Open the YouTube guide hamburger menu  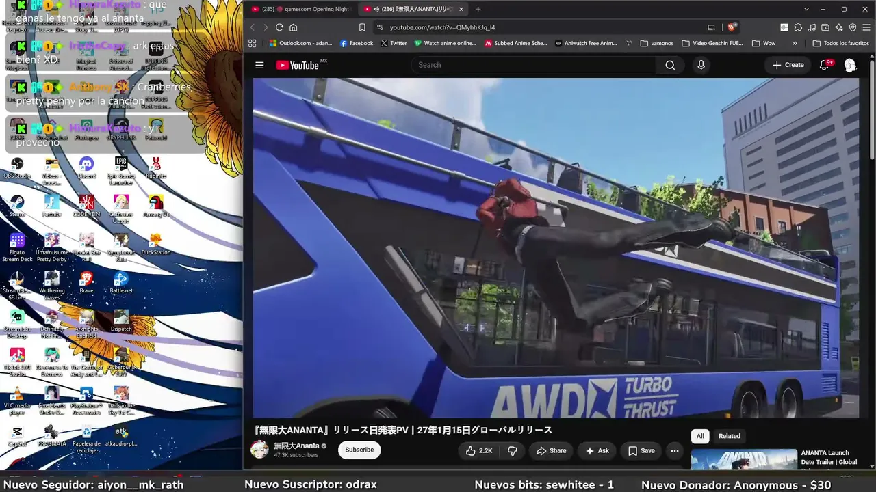tap(259, 65)
